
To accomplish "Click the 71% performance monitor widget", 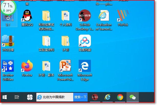I will coord(8,8).
